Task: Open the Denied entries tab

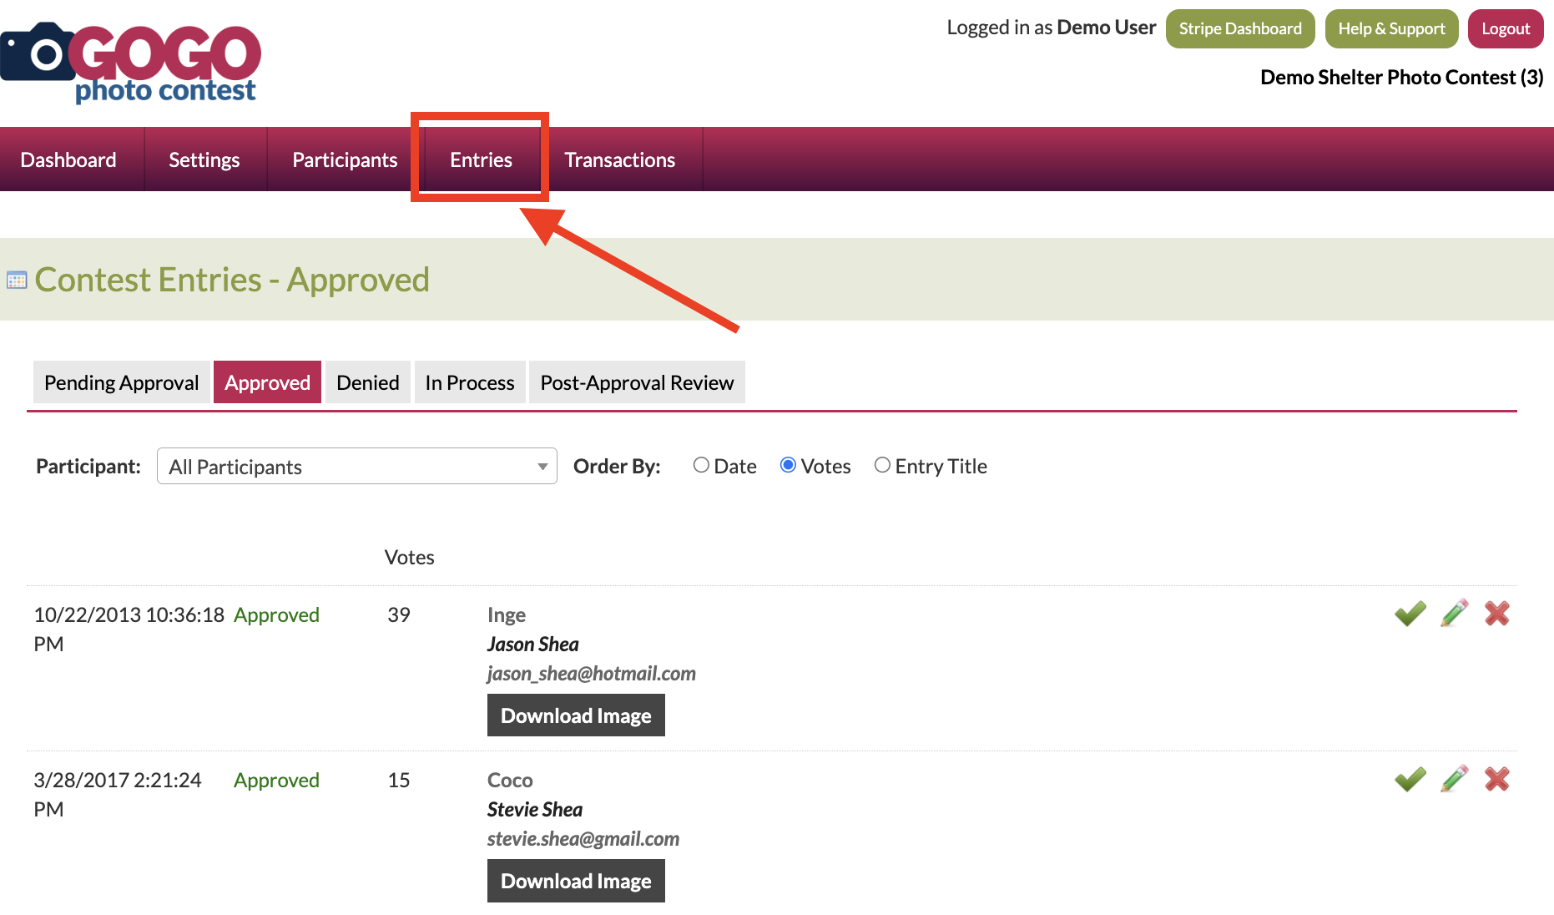Action: tap(367, 383)
